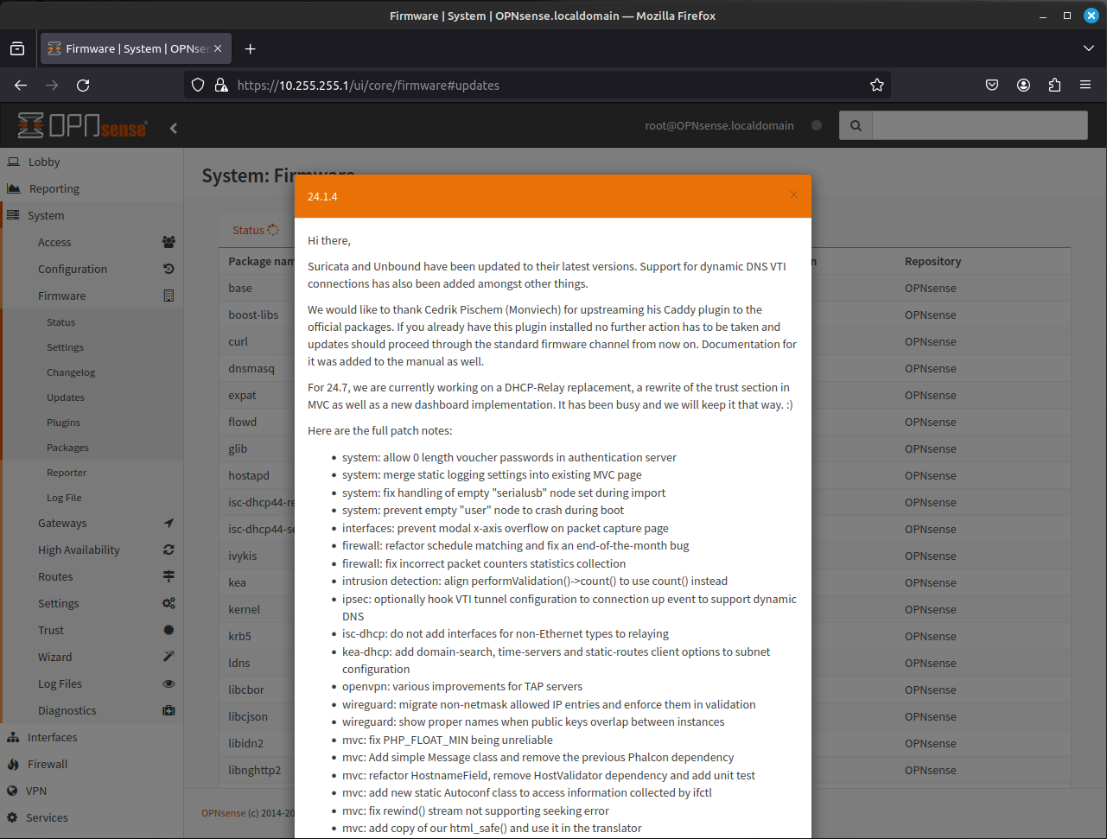Bookmark this page with the star
This screenshot has height=839, width=1107.
[877, 85]
